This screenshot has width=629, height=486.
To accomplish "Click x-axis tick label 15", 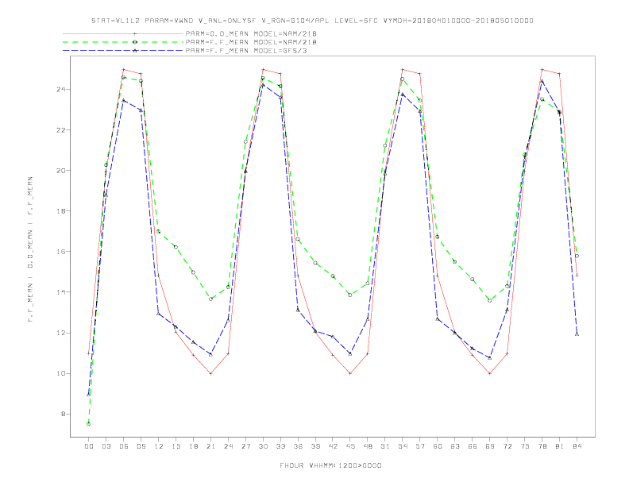I will point(176,446).
